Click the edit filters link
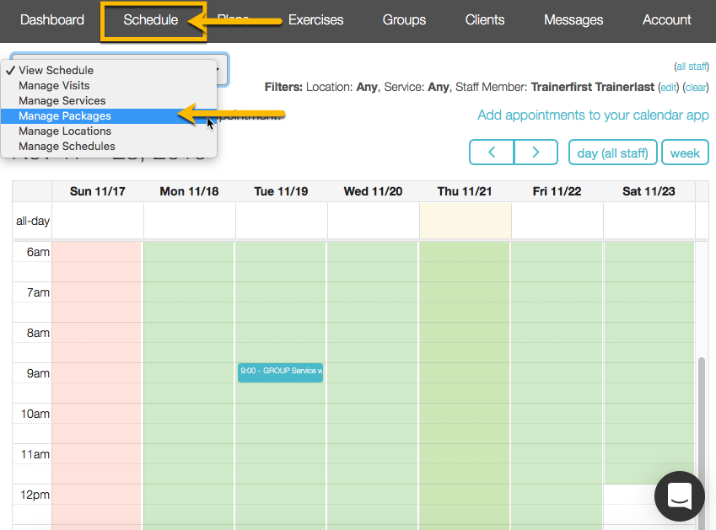The width and height of the screenshot is (716, 530). coord(668,87)
